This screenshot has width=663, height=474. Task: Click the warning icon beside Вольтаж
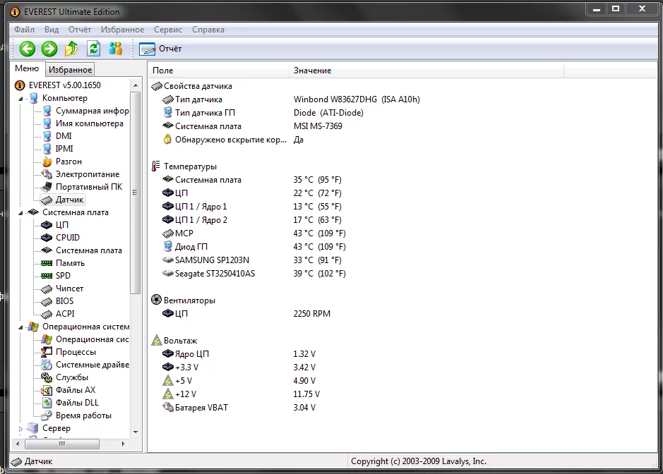157,340
